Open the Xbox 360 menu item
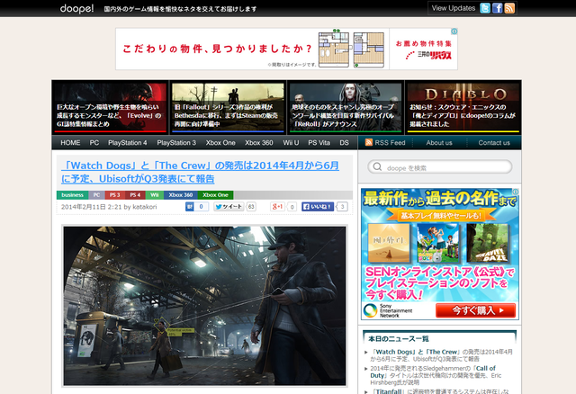Viewport: 576px width, 394px height. coord(259,143)
